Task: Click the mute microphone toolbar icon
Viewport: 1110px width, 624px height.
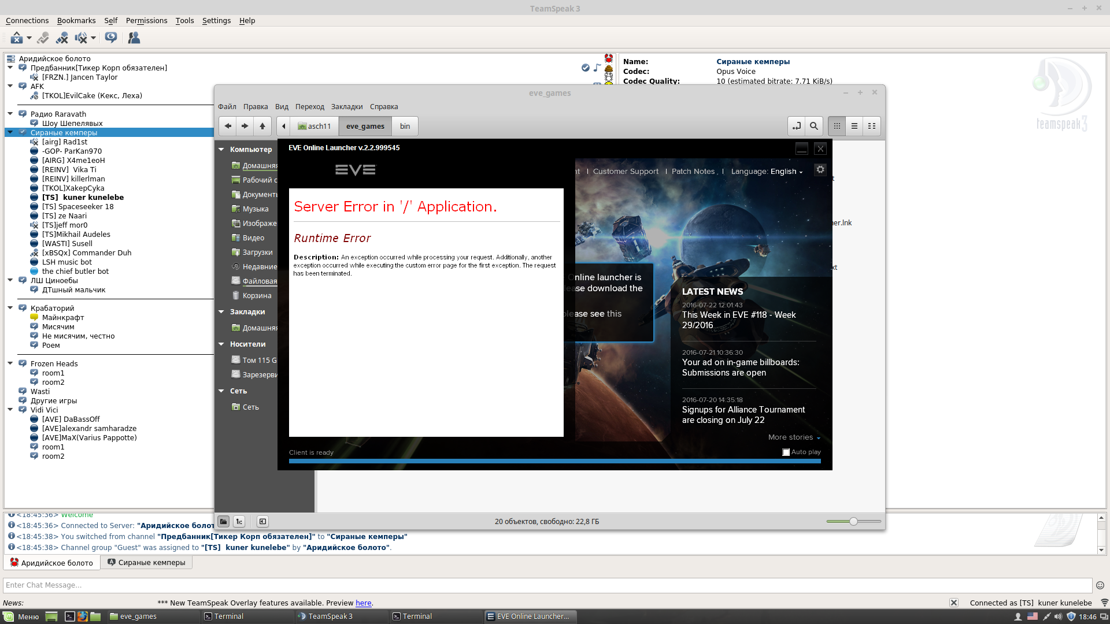Action: pos(62,38)
